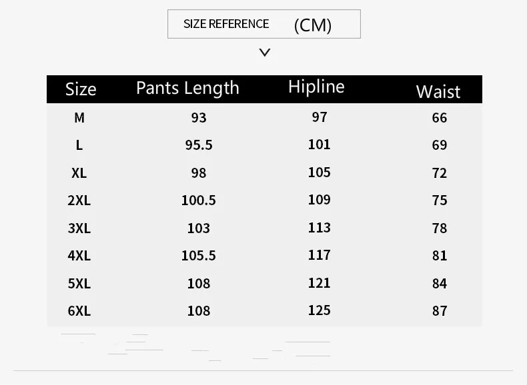Choose the 3XL size row label
527x385 pixels.
point(79,228)
